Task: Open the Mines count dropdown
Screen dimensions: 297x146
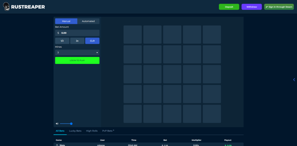Action: point(77,52)
